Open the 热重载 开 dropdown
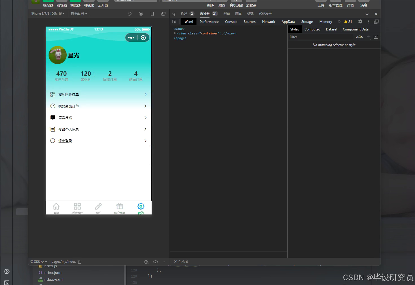This screenshot has height=285, width=415. pyautogui.click(x=79, y=14)
